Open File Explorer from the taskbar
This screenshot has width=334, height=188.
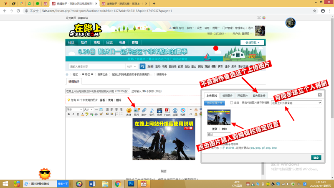coord(105,184)
